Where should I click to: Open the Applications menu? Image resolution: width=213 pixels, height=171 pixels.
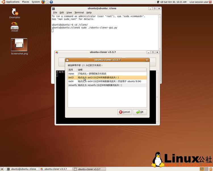[12, 2]
